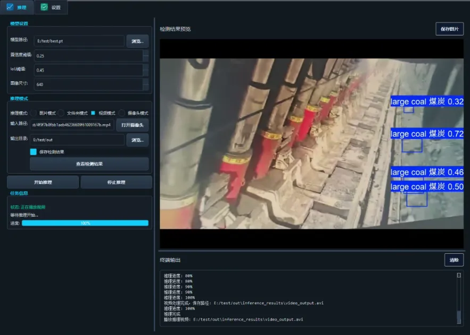Increase the 置信度阈值 value with up arrow

[146, 53]
